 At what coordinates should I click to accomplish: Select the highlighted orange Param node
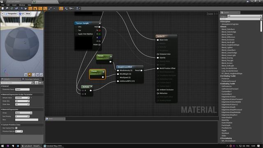pos(97,74)
